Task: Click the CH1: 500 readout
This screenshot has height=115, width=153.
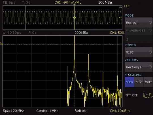Action: click(117, 33)
